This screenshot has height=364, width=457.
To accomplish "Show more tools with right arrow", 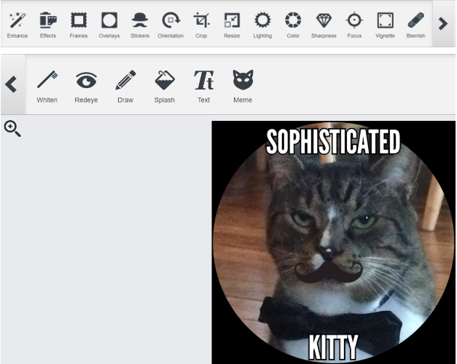I will [x=443, y=23].
